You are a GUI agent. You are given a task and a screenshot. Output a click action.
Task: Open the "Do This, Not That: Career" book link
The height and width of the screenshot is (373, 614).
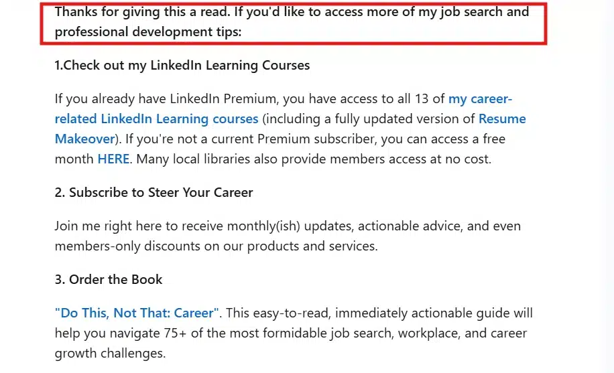(x=137, y=313)
